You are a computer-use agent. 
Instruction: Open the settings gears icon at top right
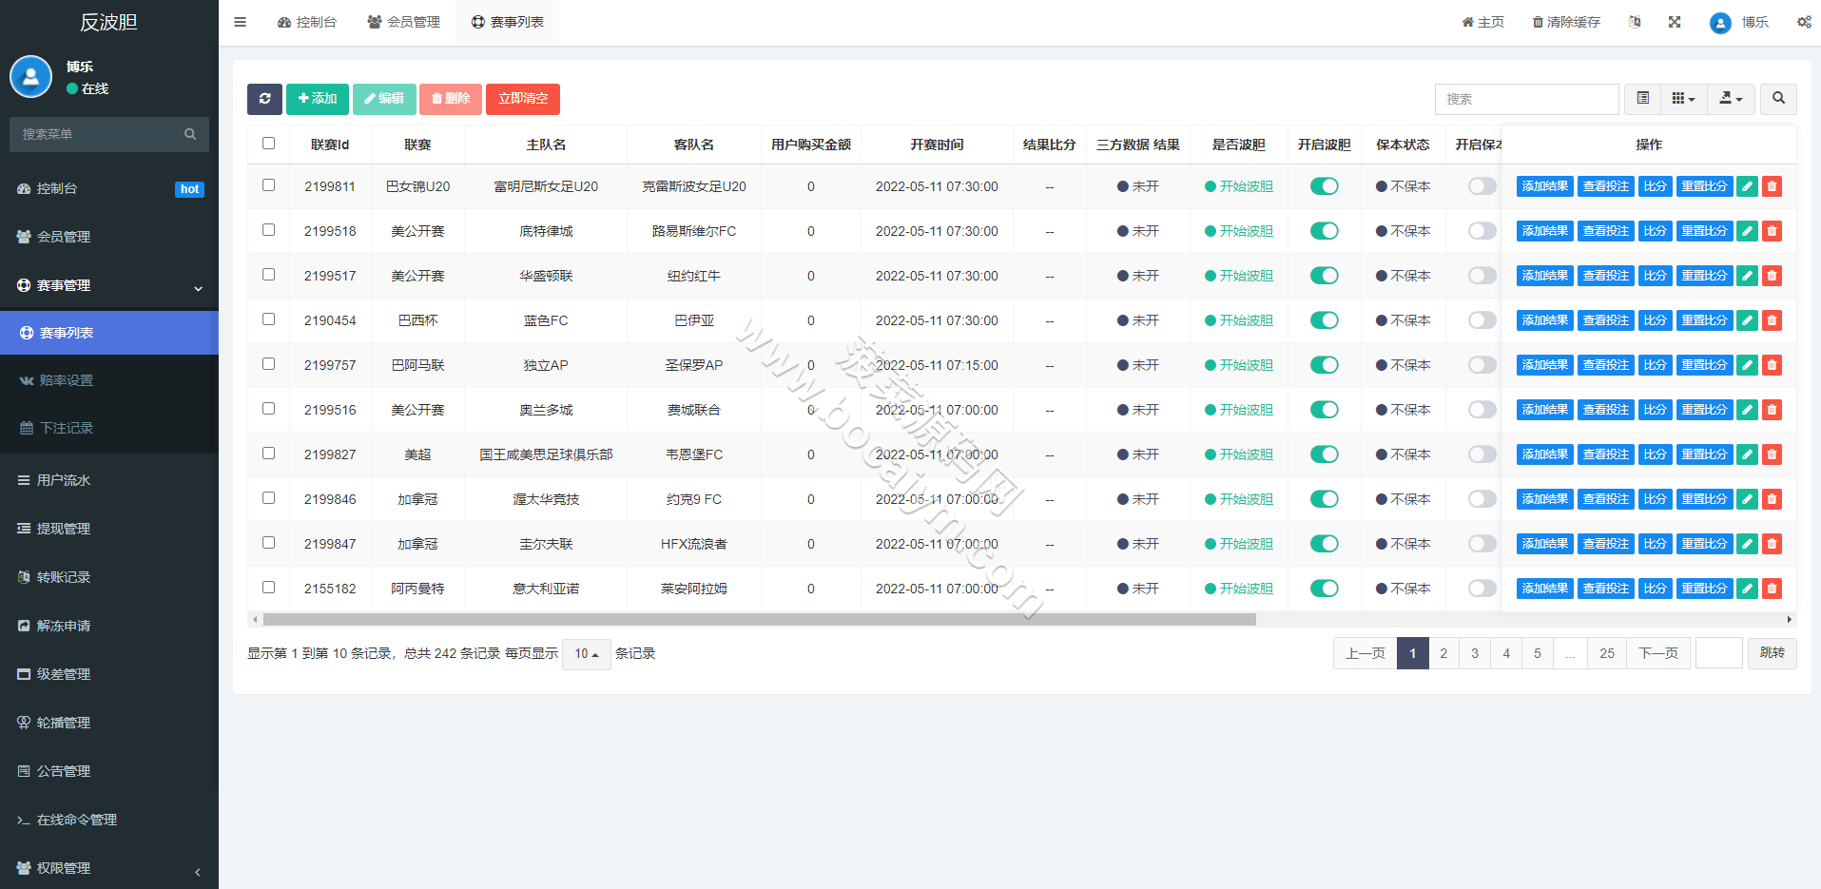[1804, 22]
